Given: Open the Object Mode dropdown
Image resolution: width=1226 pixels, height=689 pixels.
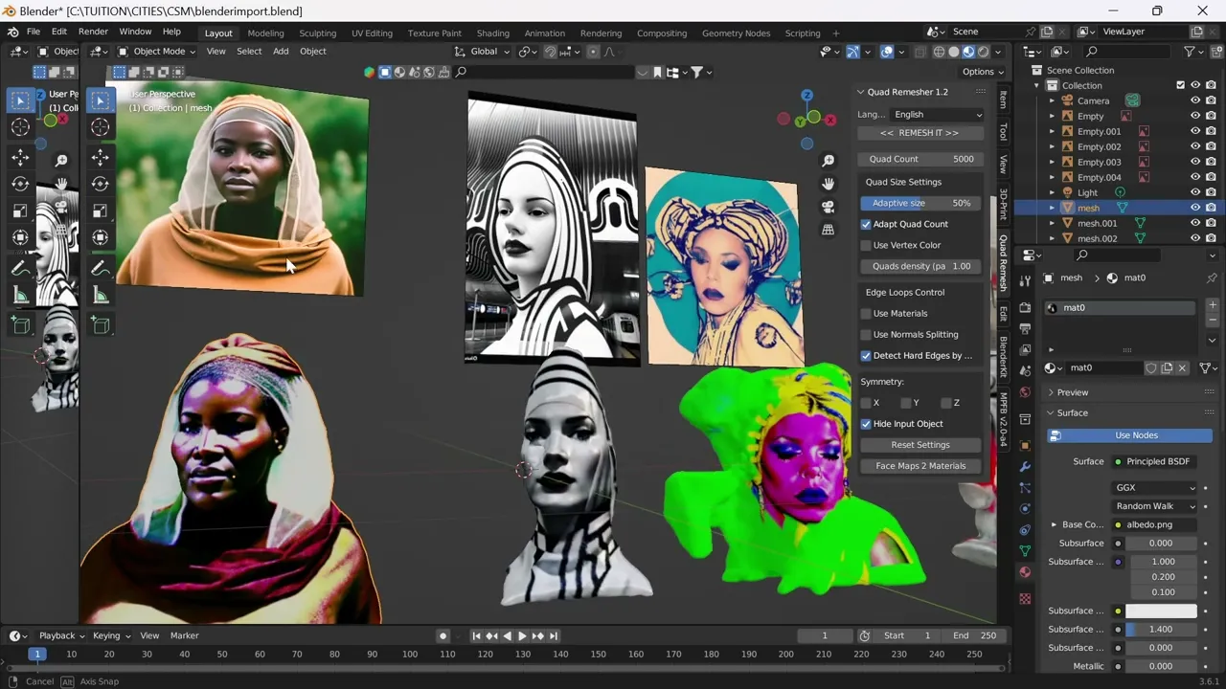Looking at the screenshot, I should 156,52.
